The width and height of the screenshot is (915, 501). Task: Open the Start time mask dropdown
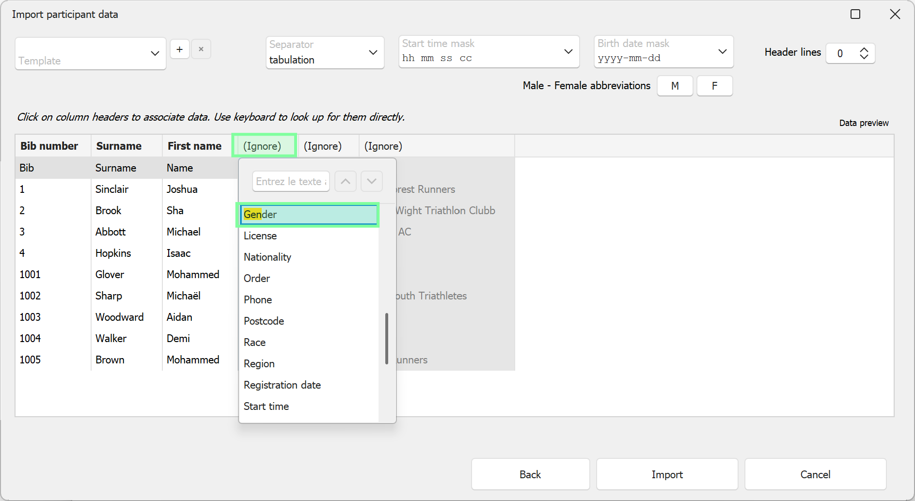(489, 51)
